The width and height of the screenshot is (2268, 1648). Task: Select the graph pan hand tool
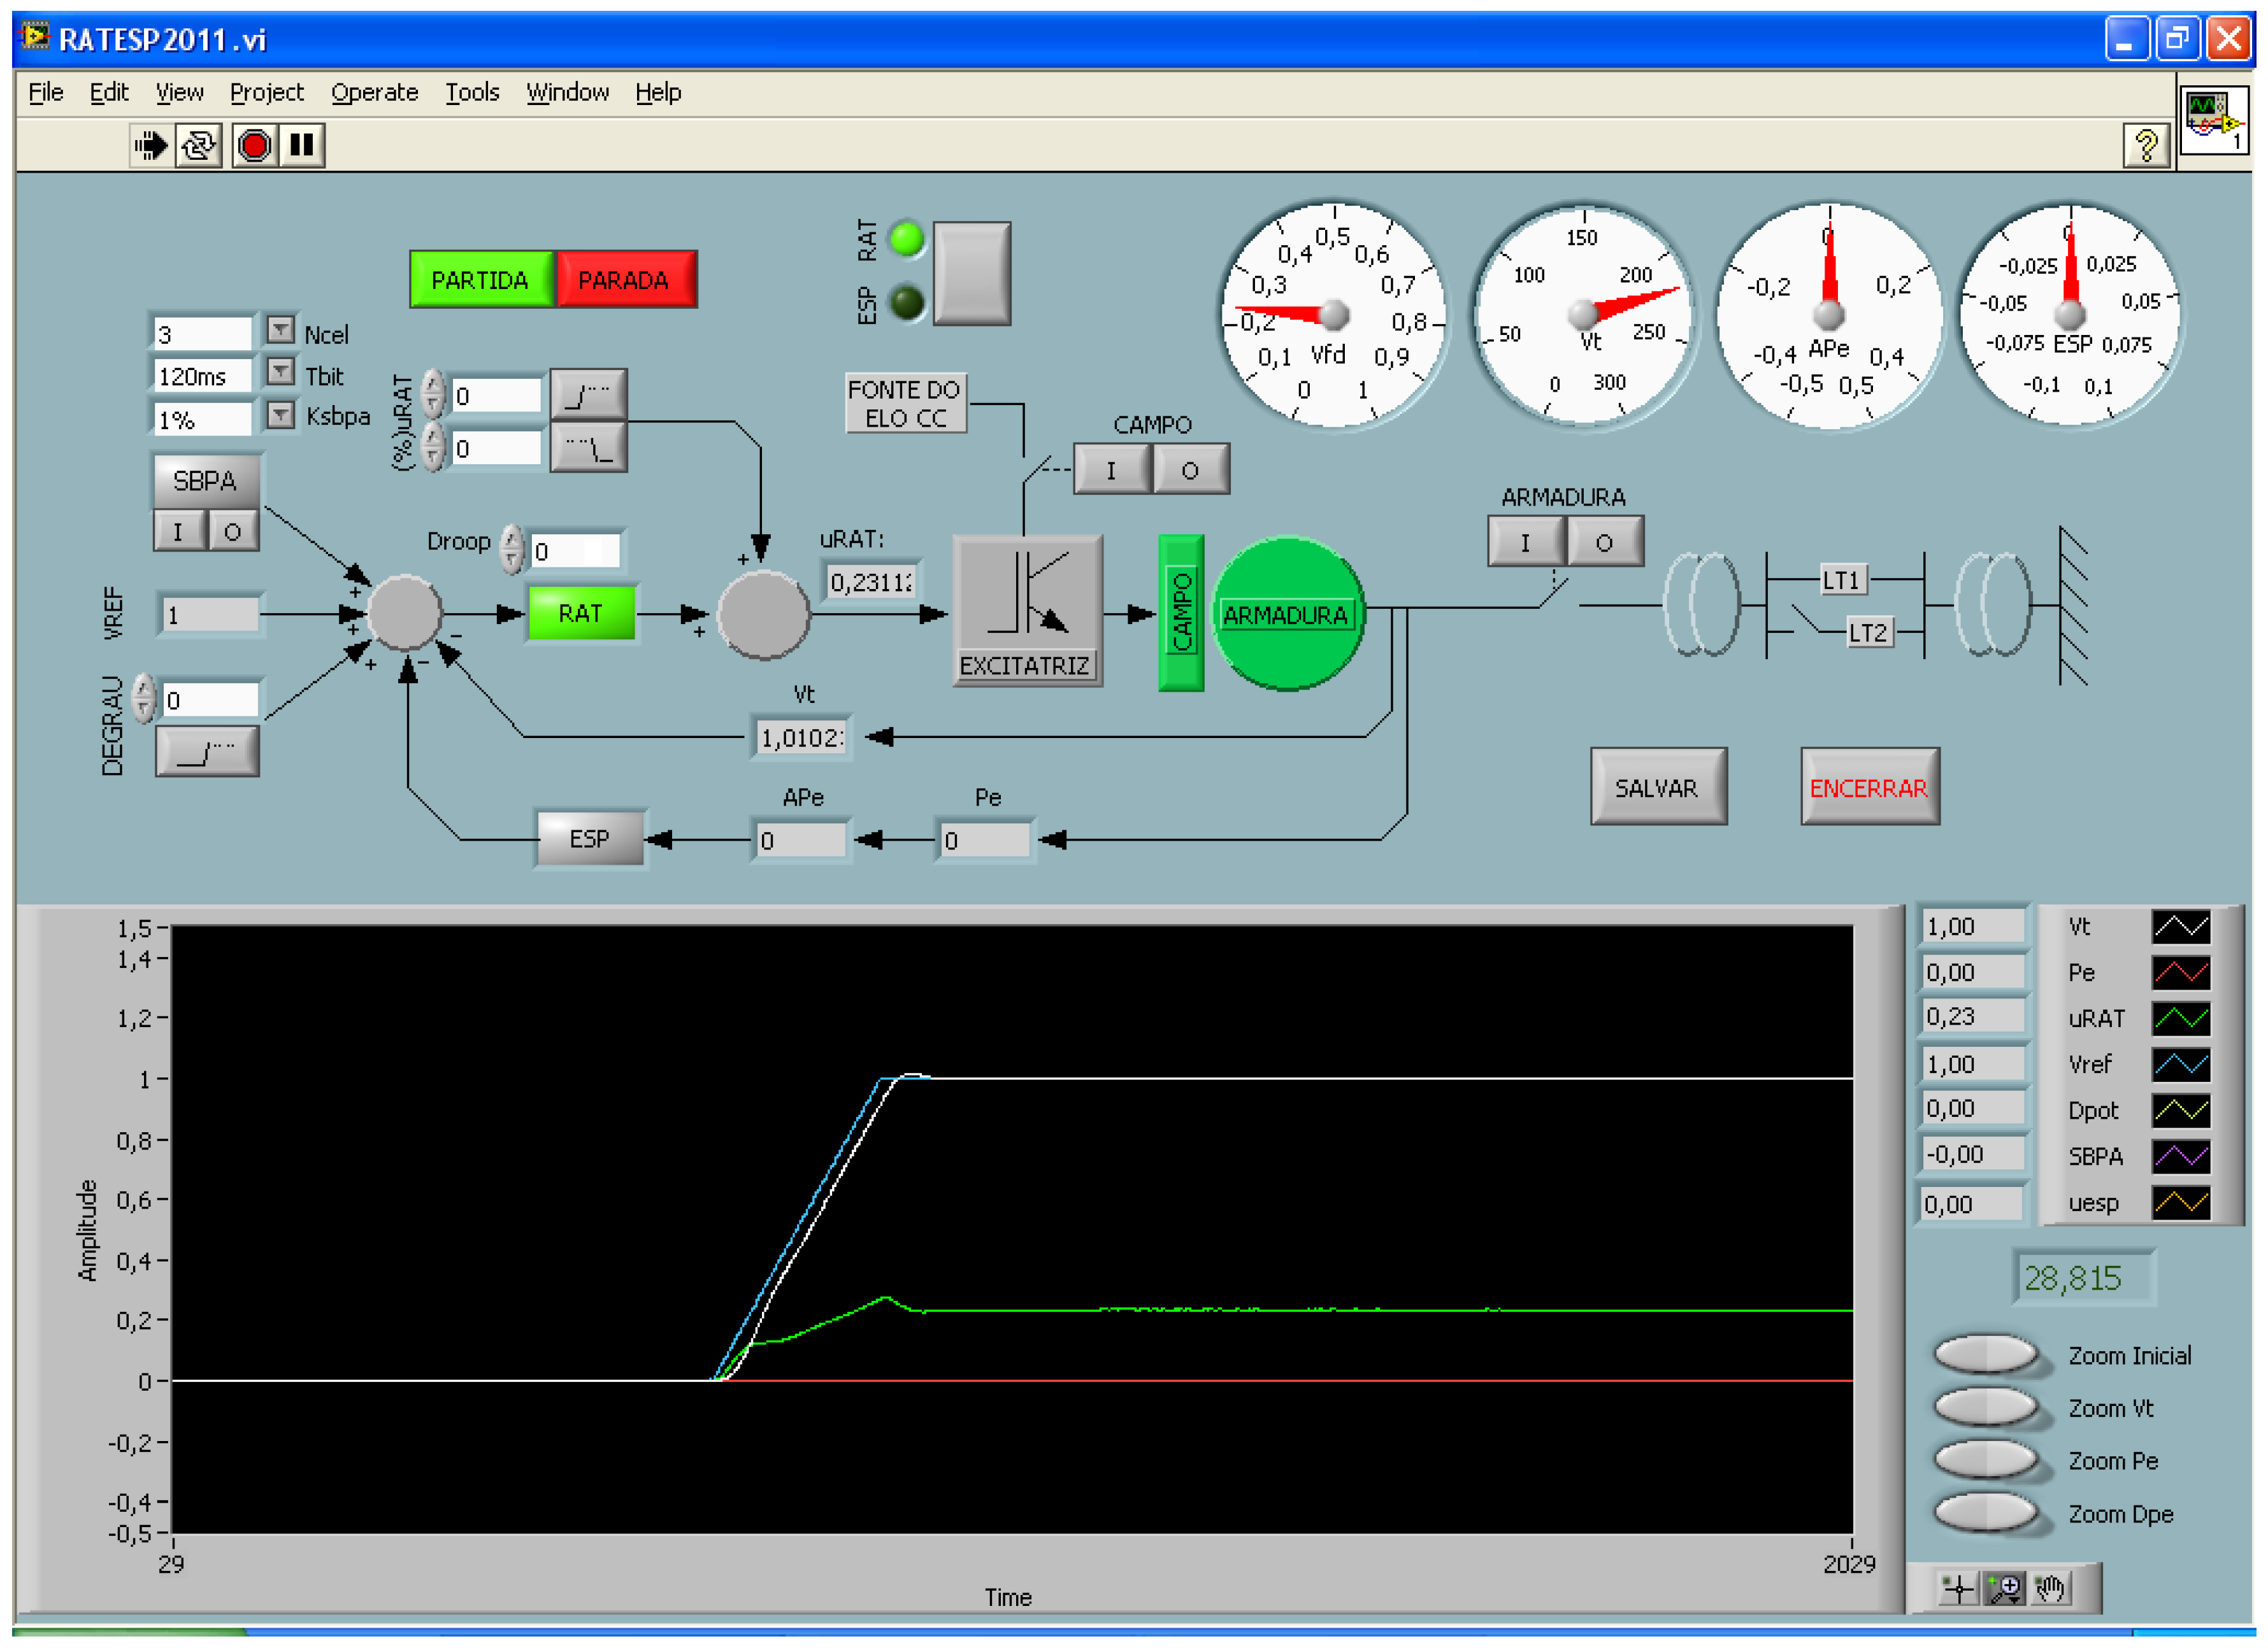pyautogui.click(x=2050, y=1588)
